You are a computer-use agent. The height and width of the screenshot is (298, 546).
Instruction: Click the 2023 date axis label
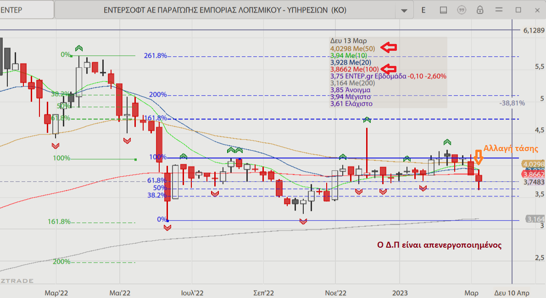(400, 293)
